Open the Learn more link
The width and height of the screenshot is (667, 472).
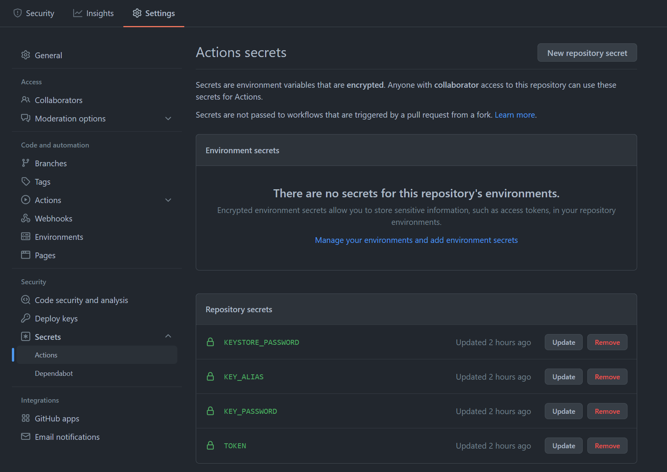515,115
